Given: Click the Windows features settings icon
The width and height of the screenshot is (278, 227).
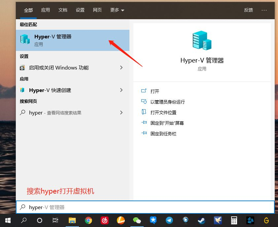Looking at the screenshot, I should [x=22, y=68].
